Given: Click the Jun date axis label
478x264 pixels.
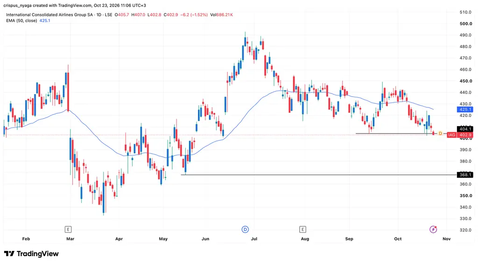Looking at the screenshot, I should (205, 239).
